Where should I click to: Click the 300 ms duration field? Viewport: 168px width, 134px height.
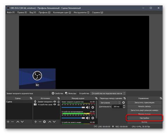117,107
